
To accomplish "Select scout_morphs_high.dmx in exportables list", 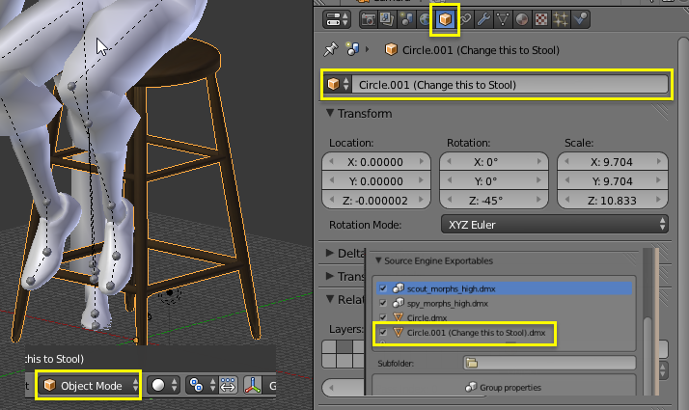I will (504, 288).
